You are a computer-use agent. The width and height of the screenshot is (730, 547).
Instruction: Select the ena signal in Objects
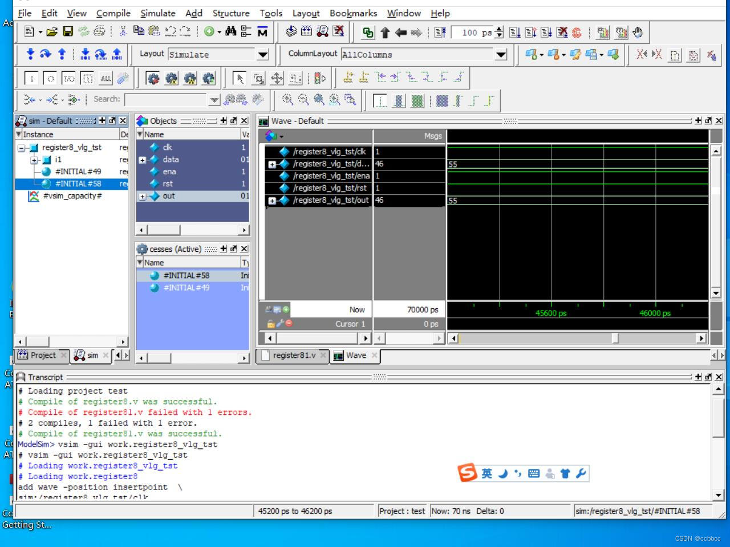pyautogui.click(x=169, y=172)
